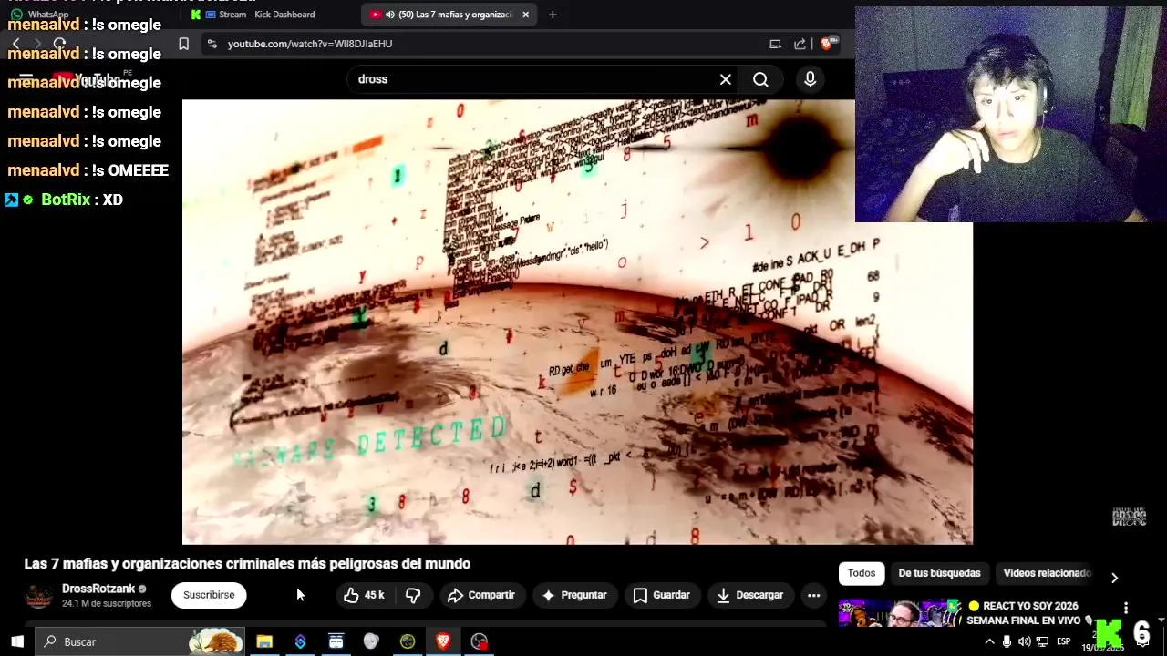The image size is (1167, 656).
Task: Open a new browser tab with the plus
Action: (553, 15)
